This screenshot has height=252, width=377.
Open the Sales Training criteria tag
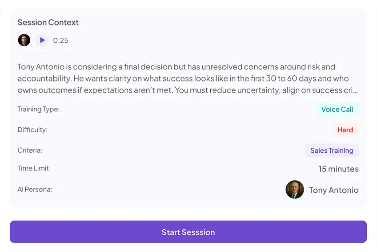[x=332, y=150]
